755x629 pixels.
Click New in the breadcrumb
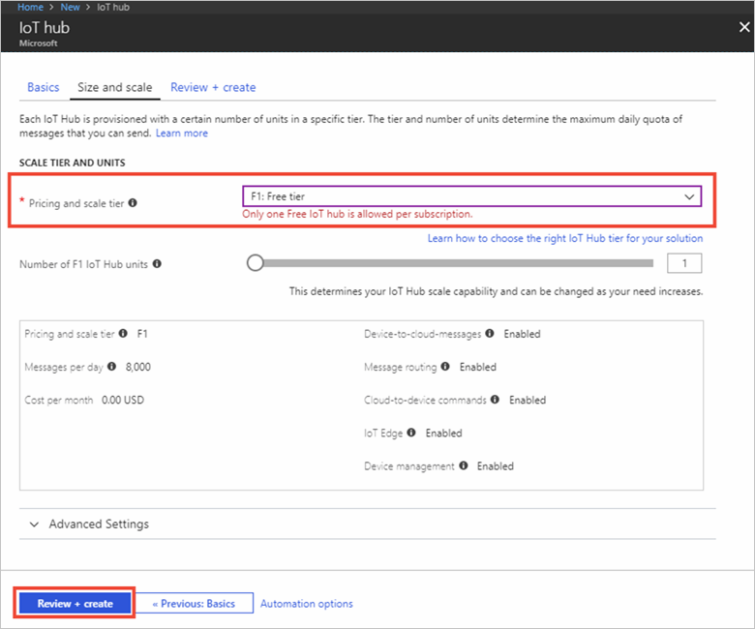pyautogui.click(x=70, y=7)
